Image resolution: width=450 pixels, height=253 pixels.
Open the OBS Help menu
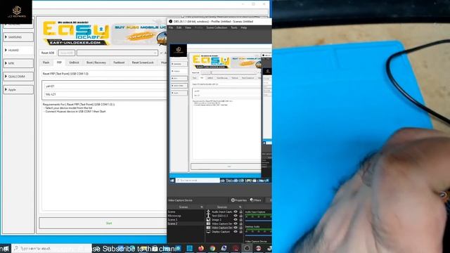click(244, 27)
